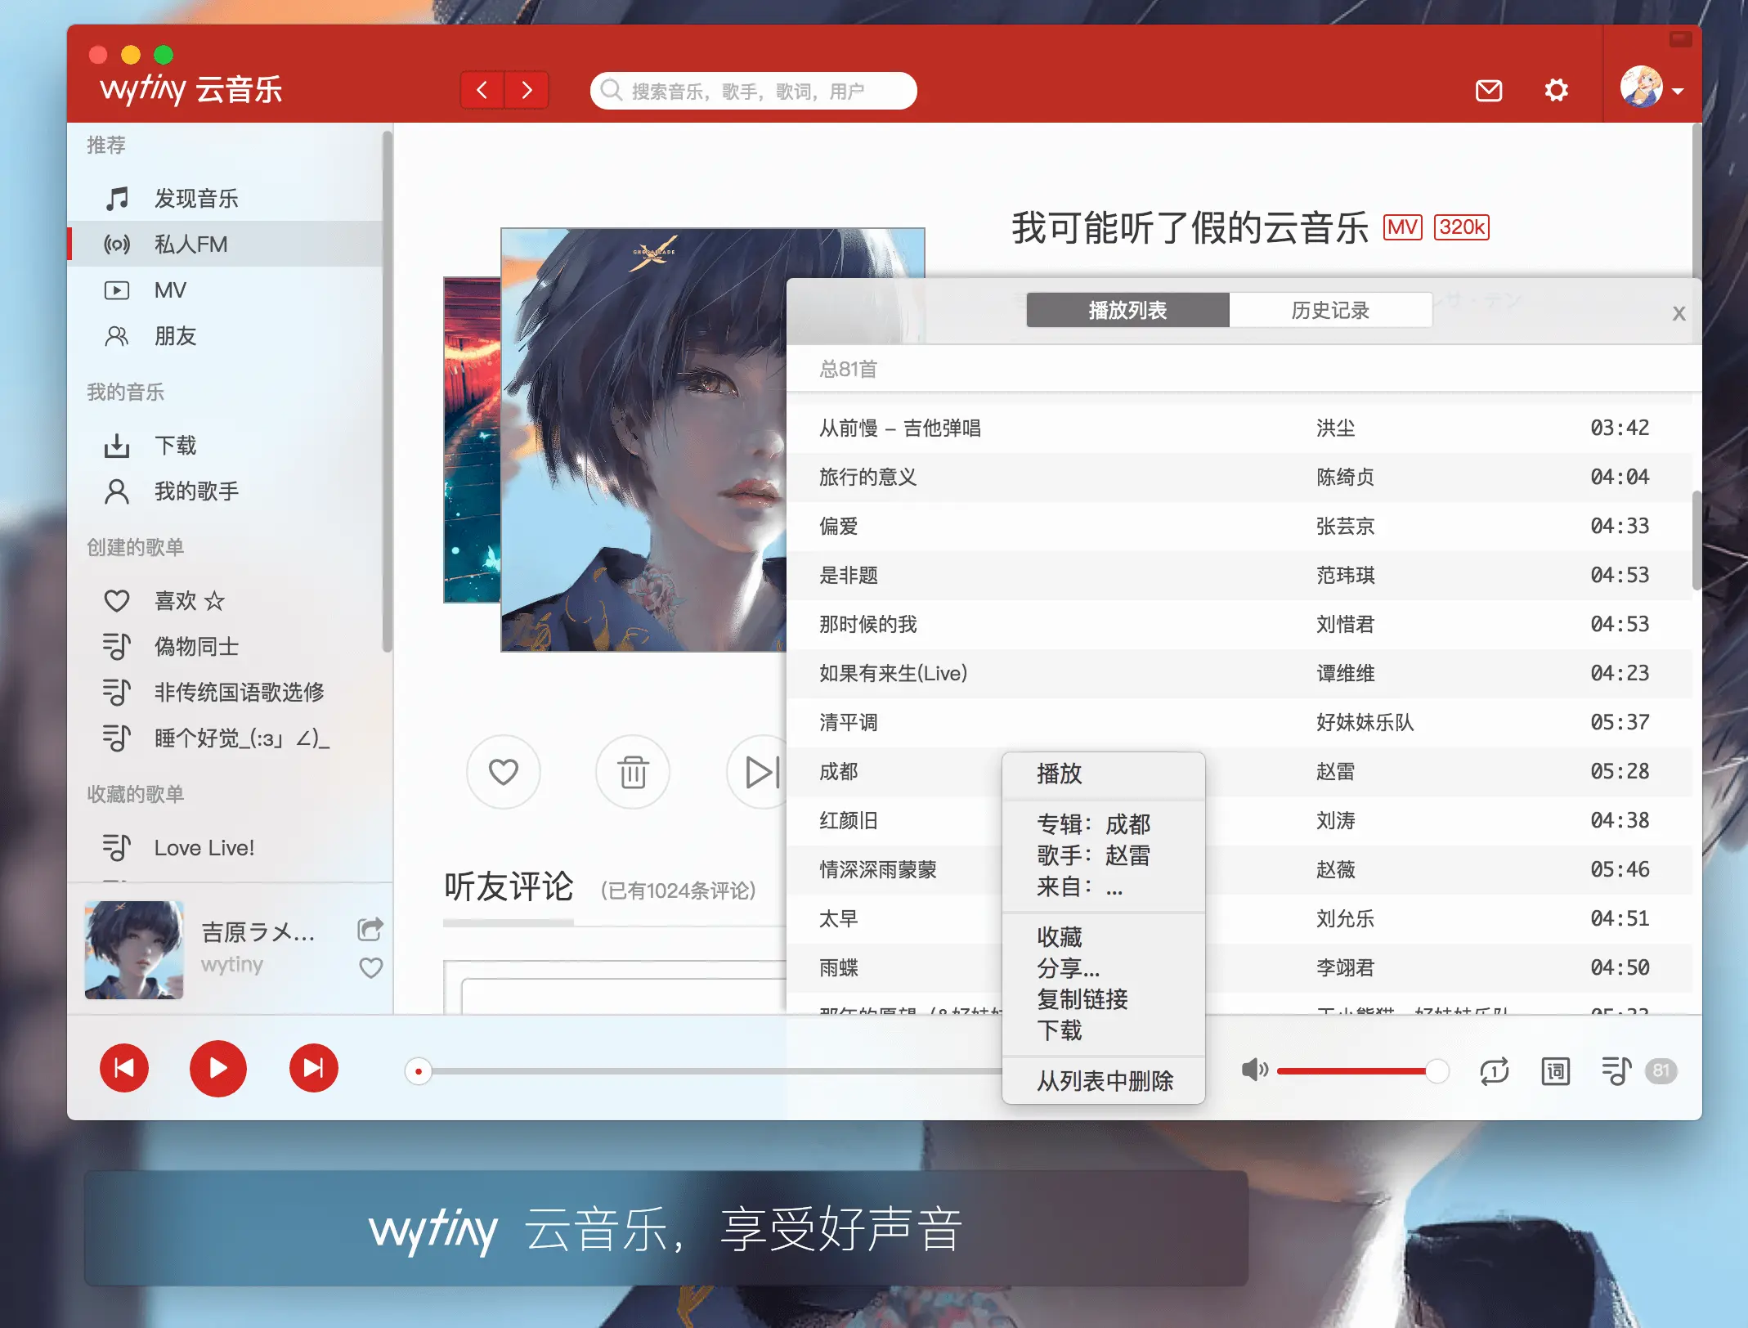Click the MV badge next to the song title
Screen dimensions: 1748x1328
(1402, 227)
